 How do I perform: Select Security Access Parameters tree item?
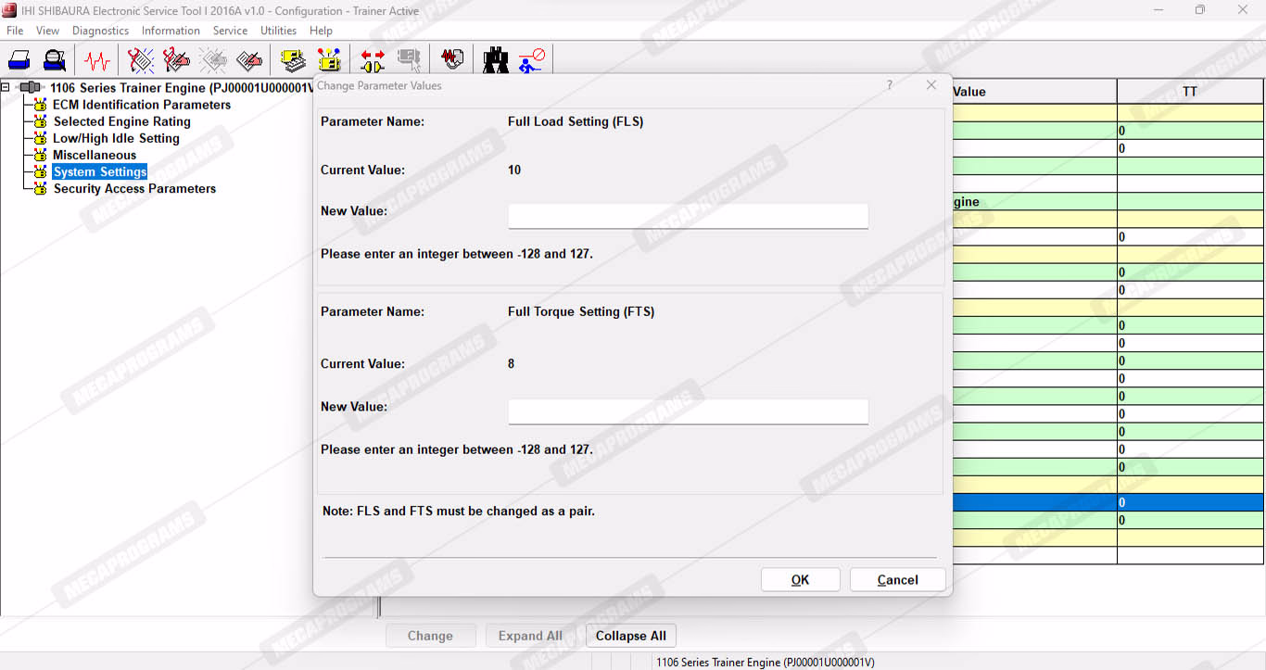(x=134, y=188)
